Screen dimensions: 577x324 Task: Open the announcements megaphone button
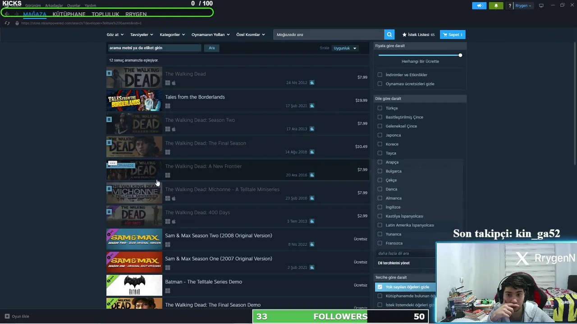479,5
